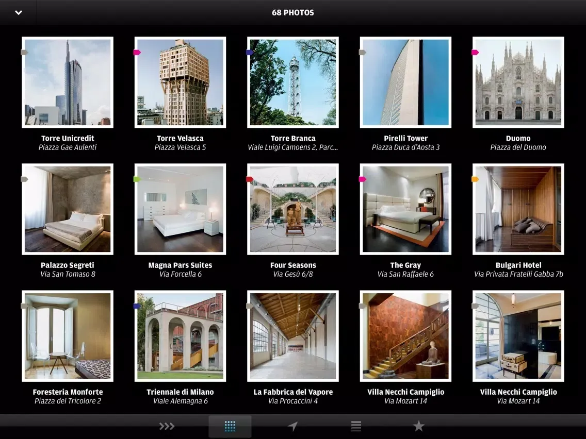Click the 'Via Procaccini 4' address
586x439 pixels.
point(293,401)
